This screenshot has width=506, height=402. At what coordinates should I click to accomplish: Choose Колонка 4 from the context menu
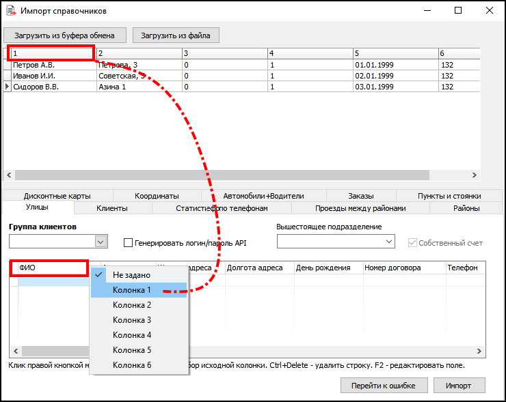pyautogui.click(x=131, y=335)
